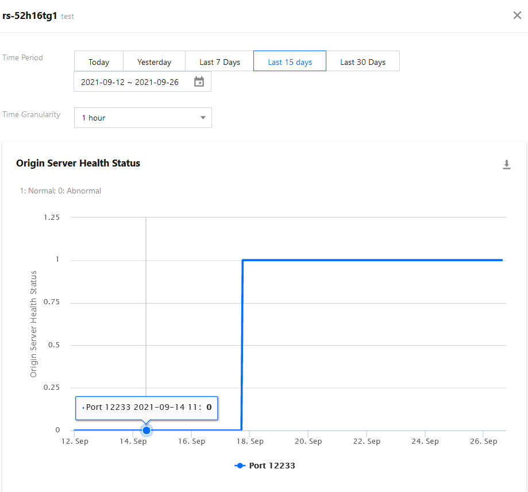Click the chart line at value 1
The height and width of the screenshot is (492, 528).
[373, 260]
